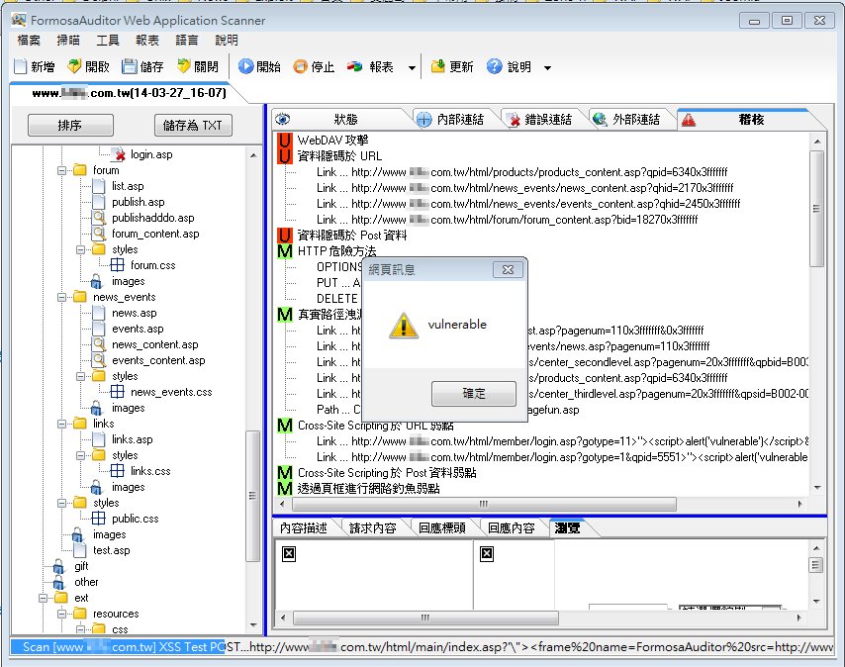Click the 報表 (Report) toolbar icon
845x667 pixels.
click(x=355, y=67)
